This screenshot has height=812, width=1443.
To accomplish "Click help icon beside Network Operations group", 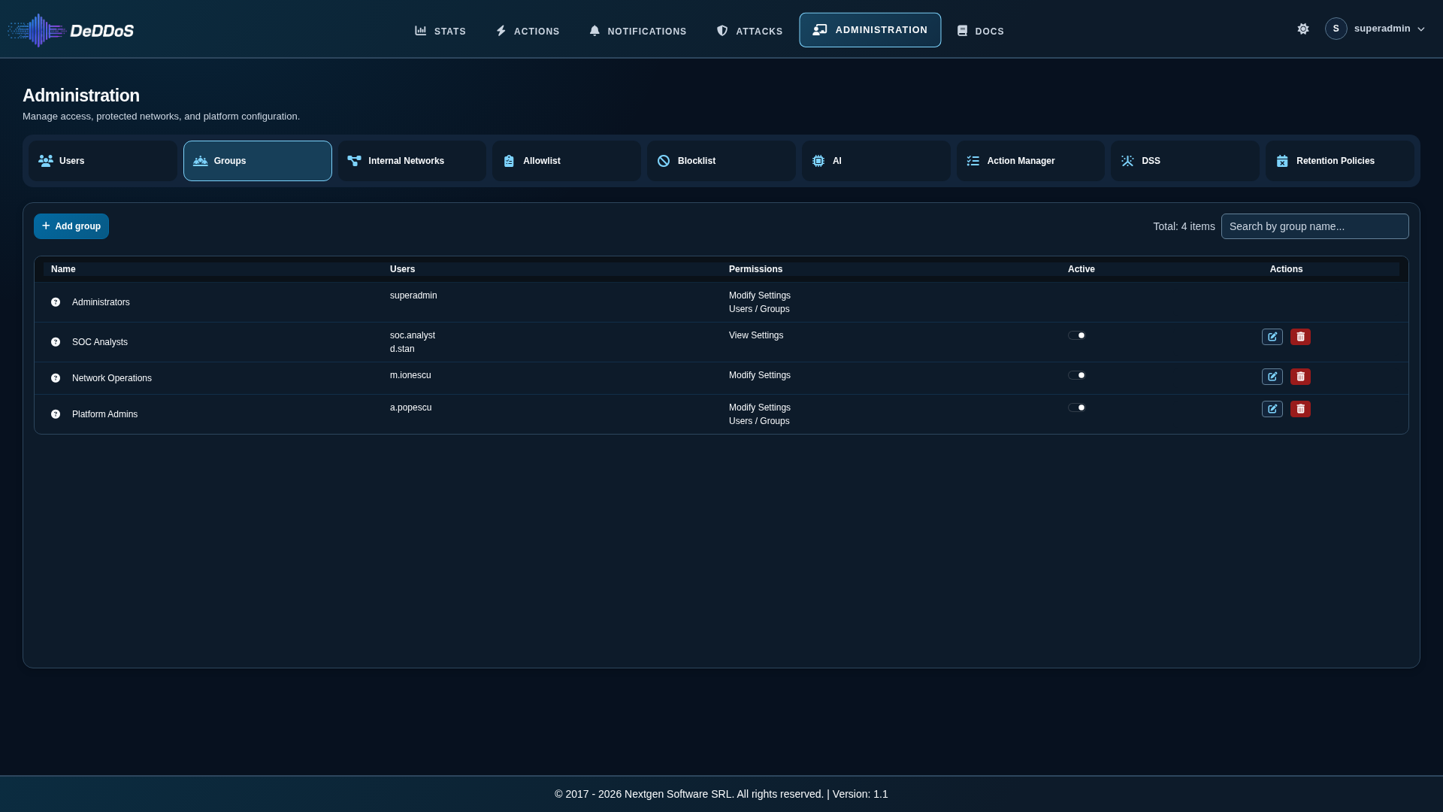I will pos(56,378).
